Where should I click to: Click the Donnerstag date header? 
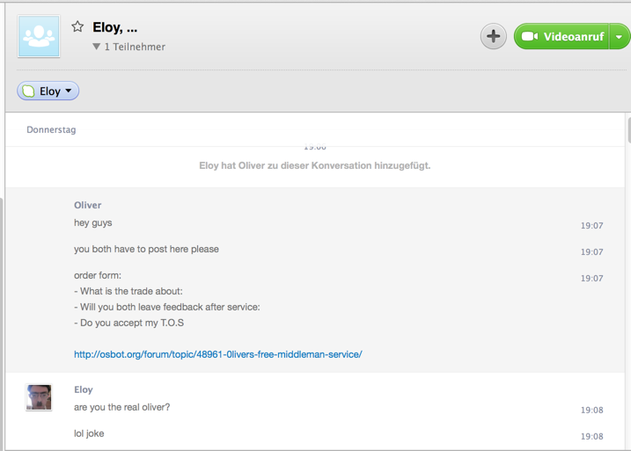51,129
